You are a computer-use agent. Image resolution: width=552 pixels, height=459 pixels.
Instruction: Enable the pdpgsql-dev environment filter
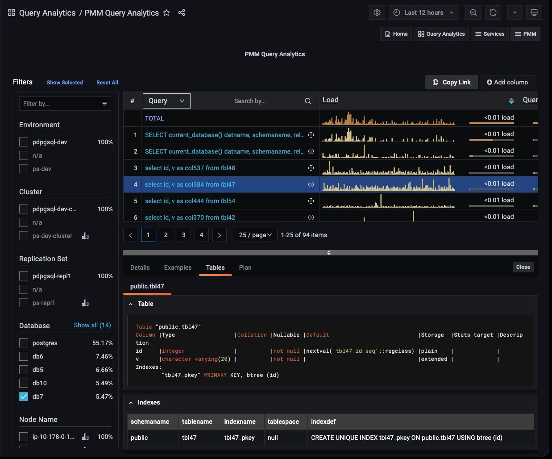(24, 142)
